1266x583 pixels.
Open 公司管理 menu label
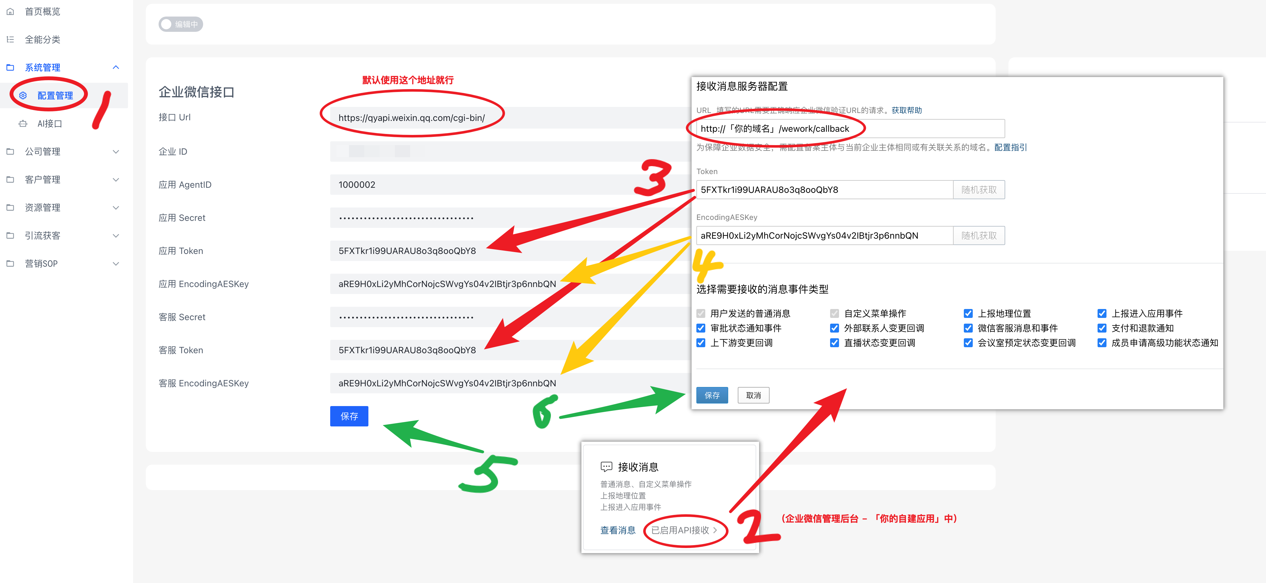pyautogui.click(x=43, y=151)
